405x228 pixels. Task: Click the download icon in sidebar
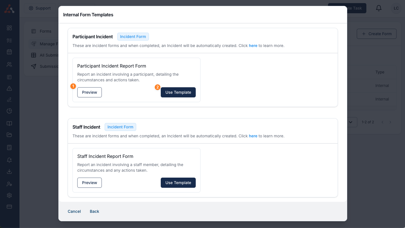point(9,171)
